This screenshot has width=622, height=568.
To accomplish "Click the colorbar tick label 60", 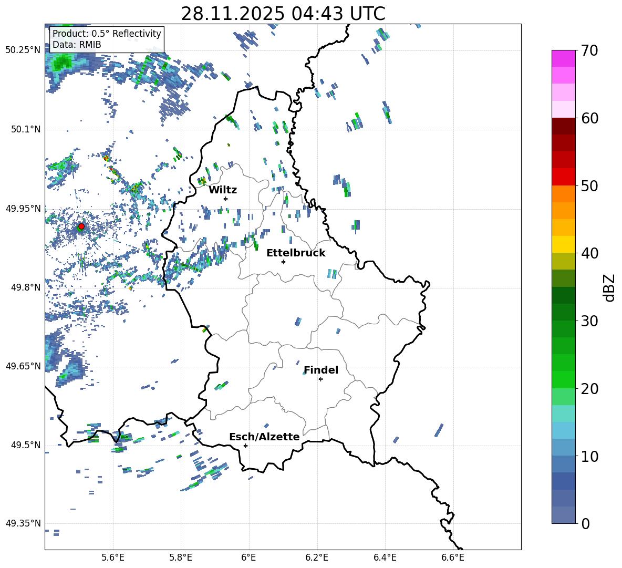I will tap(589, 118).
